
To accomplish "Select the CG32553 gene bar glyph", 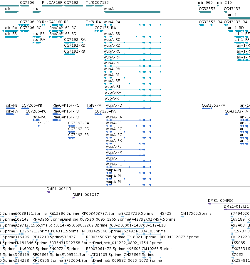I will tap(205, 12).
